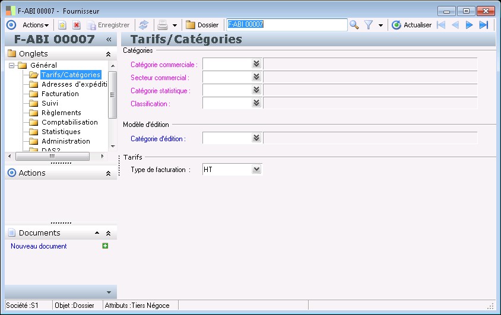The height and width of the screenshot is (315, 501).
Task: Open the filter dropdown arrow
Action: click(x=381, y=26)
